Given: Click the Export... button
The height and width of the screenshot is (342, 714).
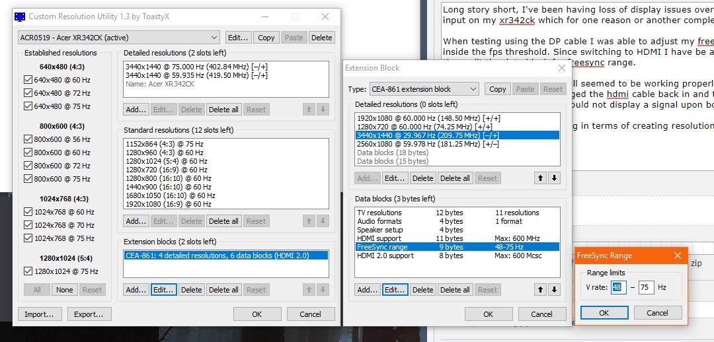Looking at the screenshot, I should click(x=89, y=314).
